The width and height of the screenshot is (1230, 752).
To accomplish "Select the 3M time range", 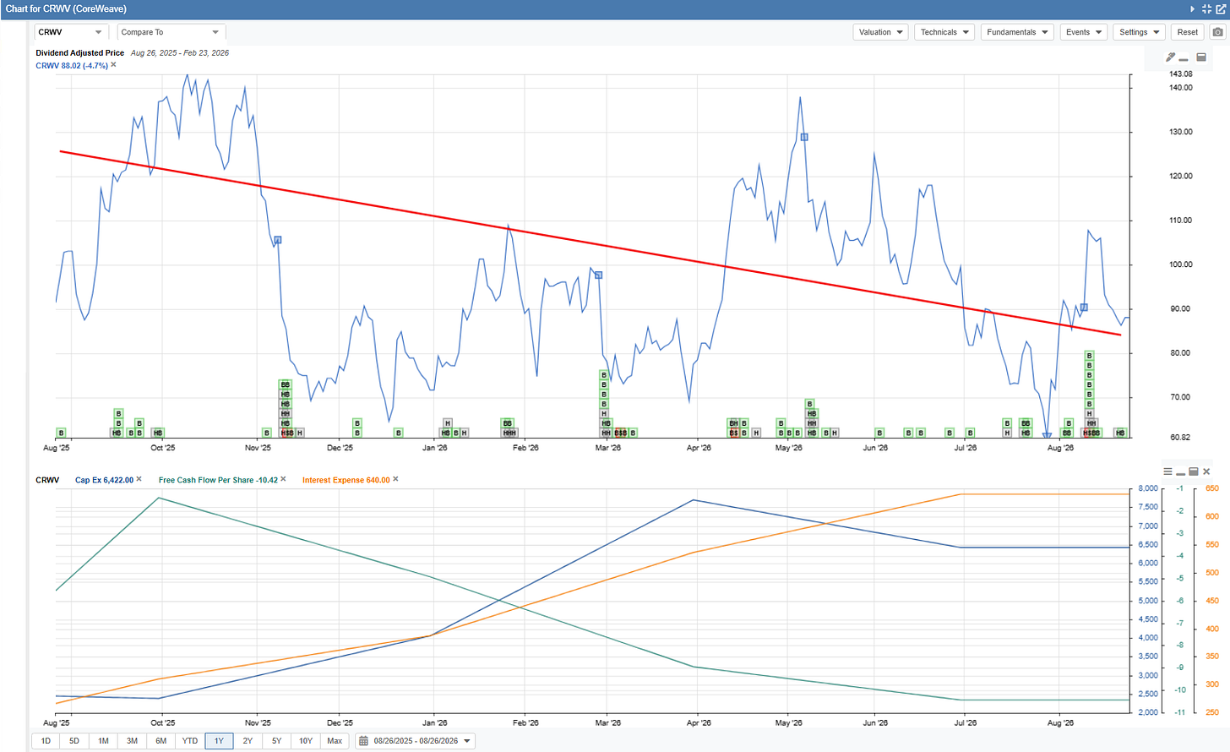I will (132, 741).
